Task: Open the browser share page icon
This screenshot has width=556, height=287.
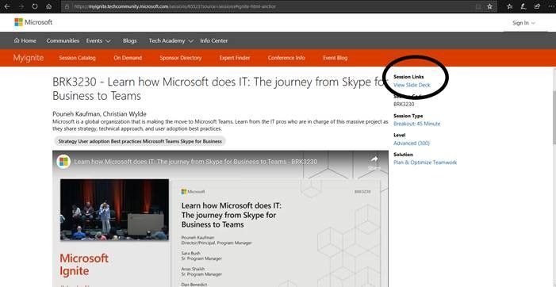Action: pos(537,6)
